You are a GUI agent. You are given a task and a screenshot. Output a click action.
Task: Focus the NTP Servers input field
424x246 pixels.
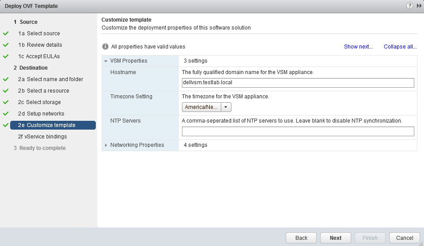coord(298,131)
